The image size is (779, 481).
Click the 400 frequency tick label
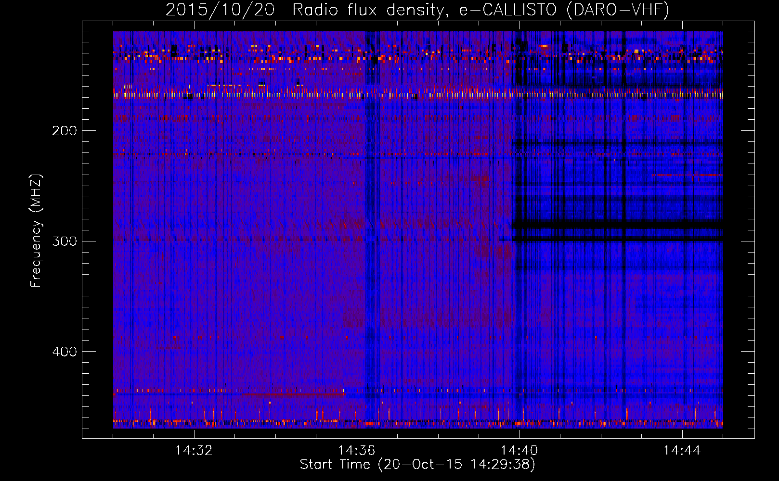coord(65,352)
